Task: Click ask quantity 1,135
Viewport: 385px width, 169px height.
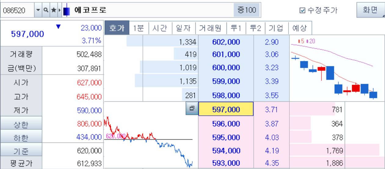Action: click(187, 81)
